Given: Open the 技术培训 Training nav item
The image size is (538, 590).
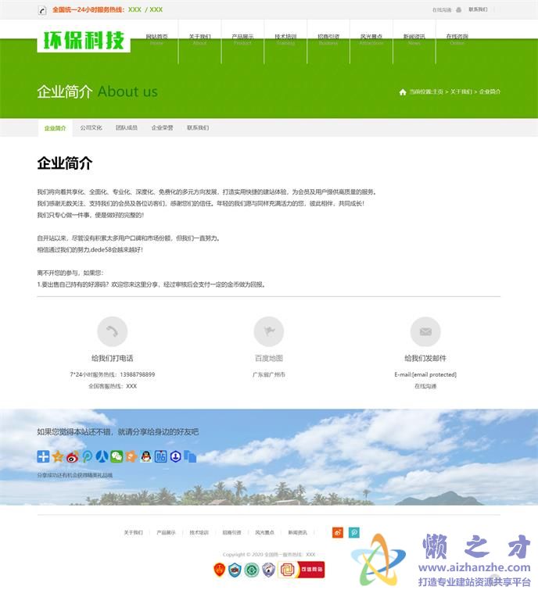Looking at the screenshot, I should click(x=285, y=40).
